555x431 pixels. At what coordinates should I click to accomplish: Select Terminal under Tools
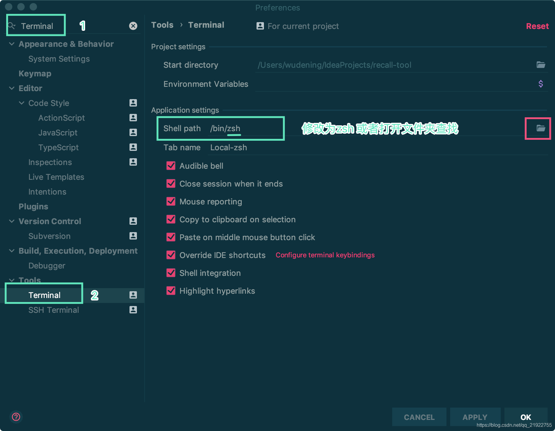44,295
